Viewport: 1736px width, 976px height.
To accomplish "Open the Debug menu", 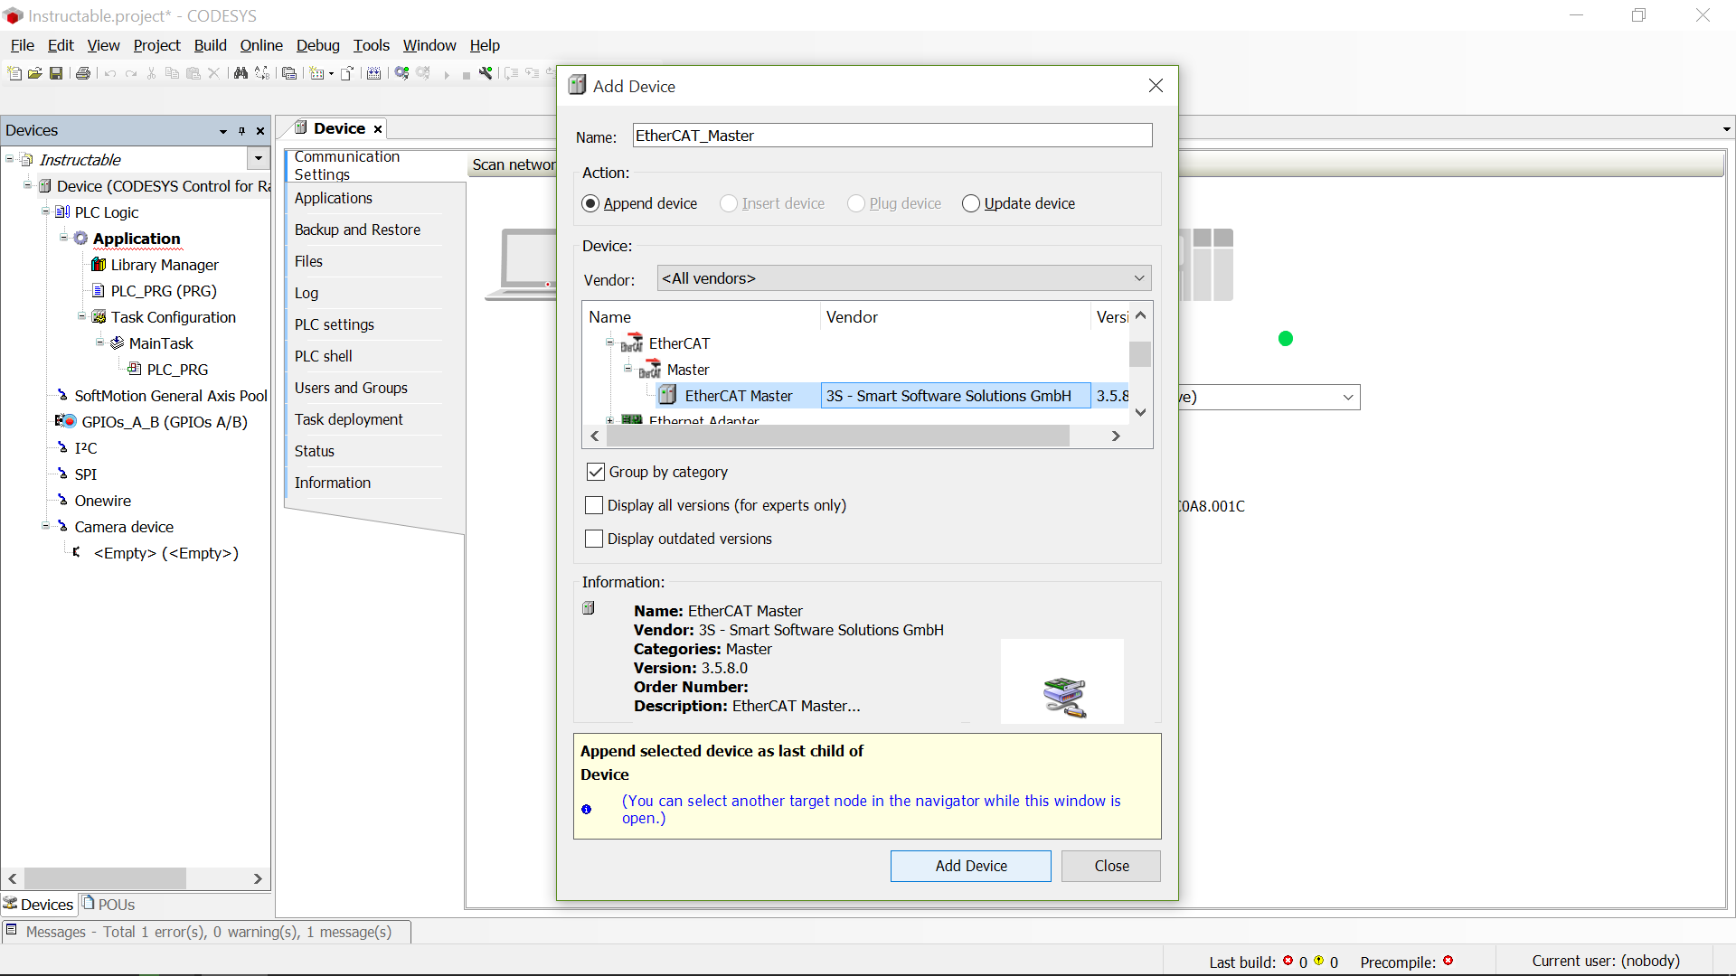I will tap(318, 45).
